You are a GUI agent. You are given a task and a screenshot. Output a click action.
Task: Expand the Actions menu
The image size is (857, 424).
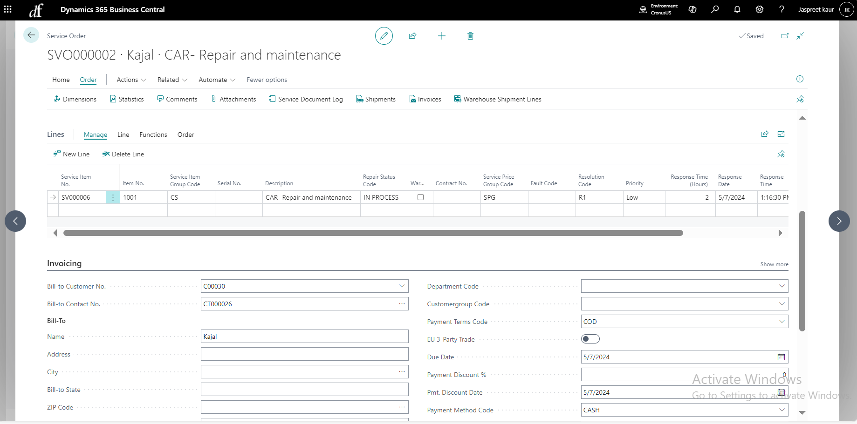click(x=131, y=80)
